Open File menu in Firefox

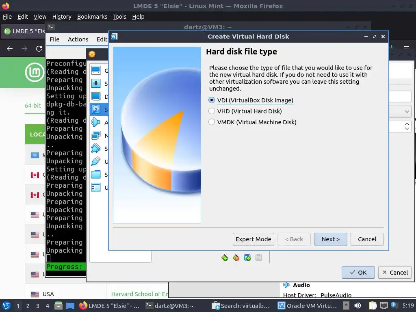click(x=7, y=17)
